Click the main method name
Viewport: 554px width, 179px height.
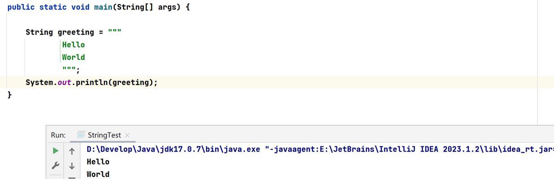[103, 7]
